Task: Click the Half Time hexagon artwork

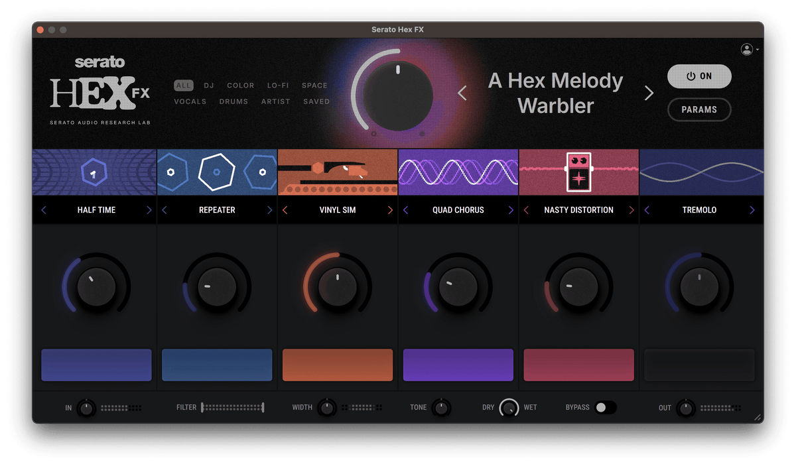Action: [94, 172]
